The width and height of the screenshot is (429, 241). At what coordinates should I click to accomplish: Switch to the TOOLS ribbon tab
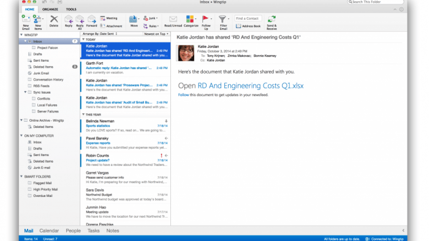coord(71,9)
